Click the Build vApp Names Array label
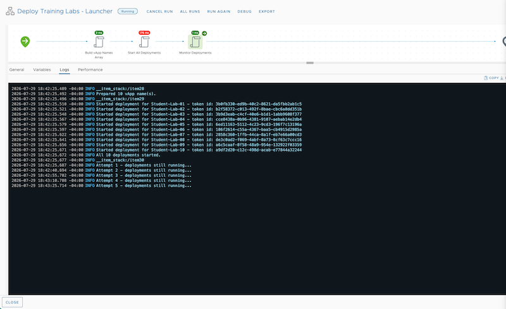 tap(99, 55)
